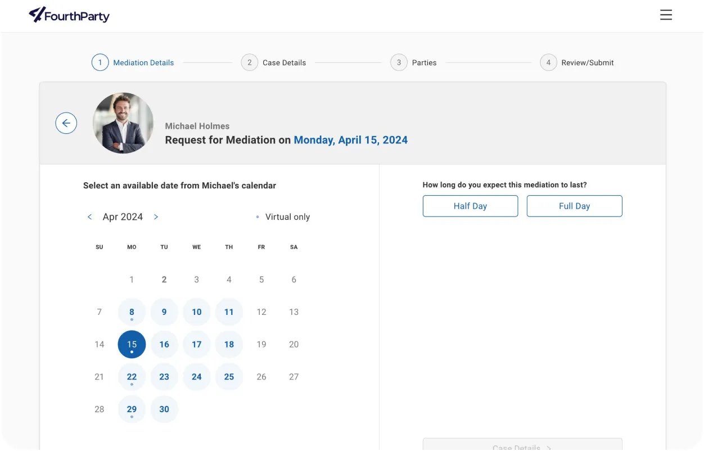704x451 pixels.
Task: Collapse back a month with the left chevron
Action: [x=89, y=217]
